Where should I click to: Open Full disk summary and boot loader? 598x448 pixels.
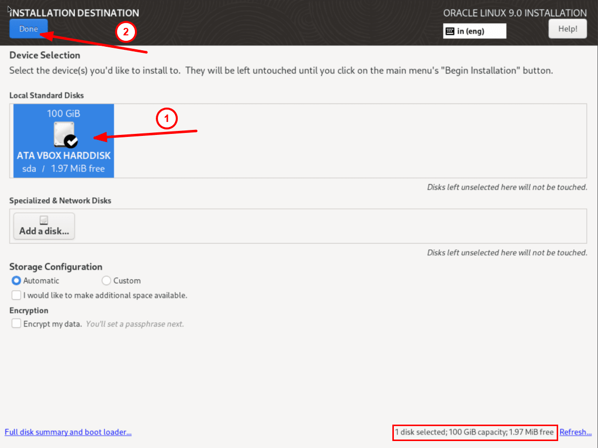tap(68, 432)
